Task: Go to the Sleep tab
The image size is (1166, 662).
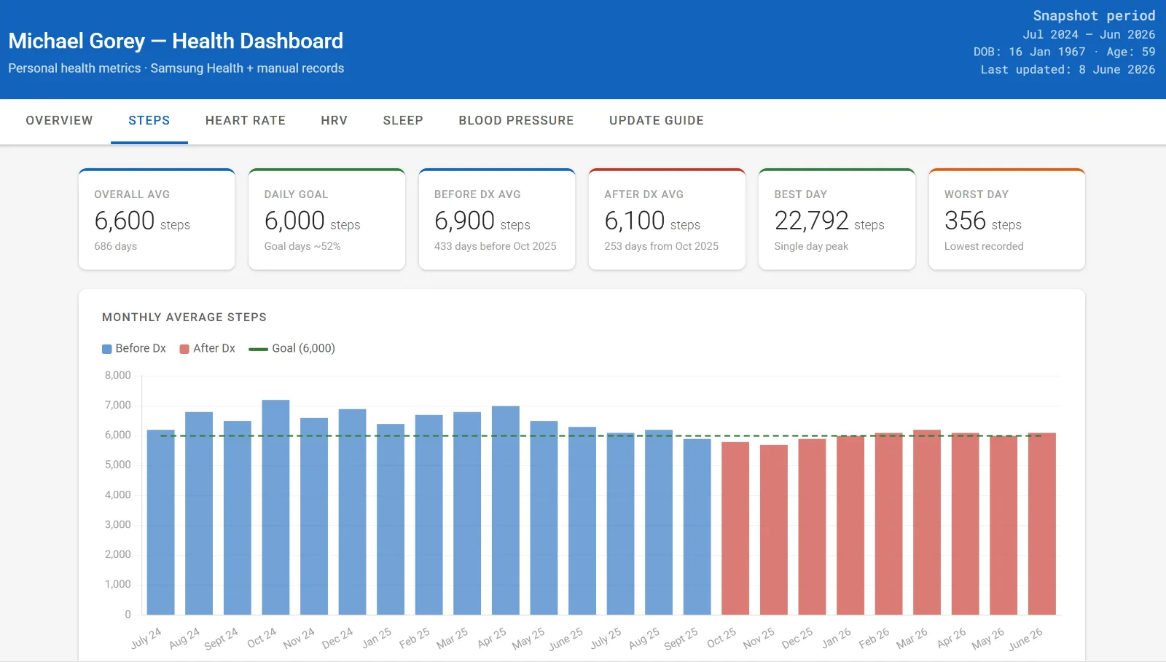Action: tap(403, 121)
